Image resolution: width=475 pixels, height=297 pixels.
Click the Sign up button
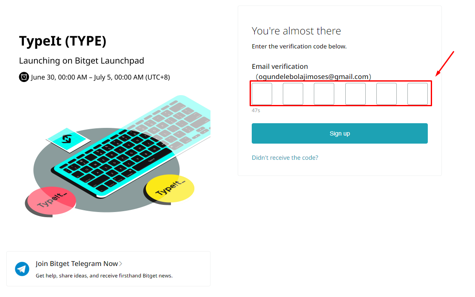click(340, 133)
